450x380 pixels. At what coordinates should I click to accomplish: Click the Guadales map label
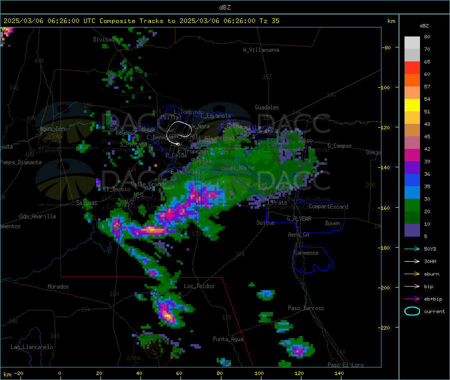(x=267, y=107)
